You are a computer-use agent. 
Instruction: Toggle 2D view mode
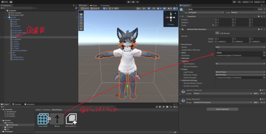click(x=144, y=8)
